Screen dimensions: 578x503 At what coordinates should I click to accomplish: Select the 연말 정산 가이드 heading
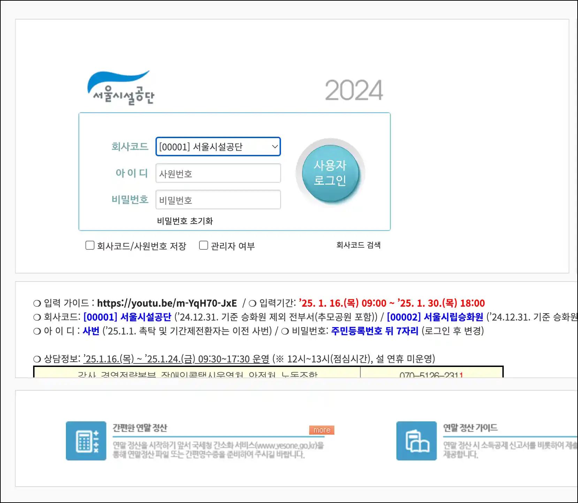[470, 428]
